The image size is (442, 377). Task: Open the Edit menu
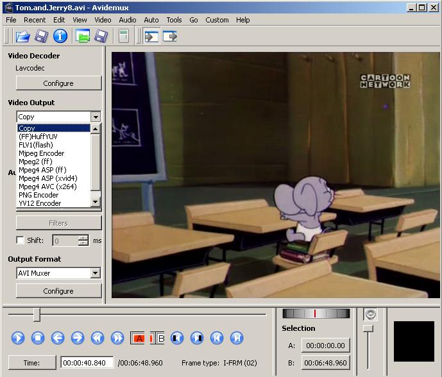59,20
